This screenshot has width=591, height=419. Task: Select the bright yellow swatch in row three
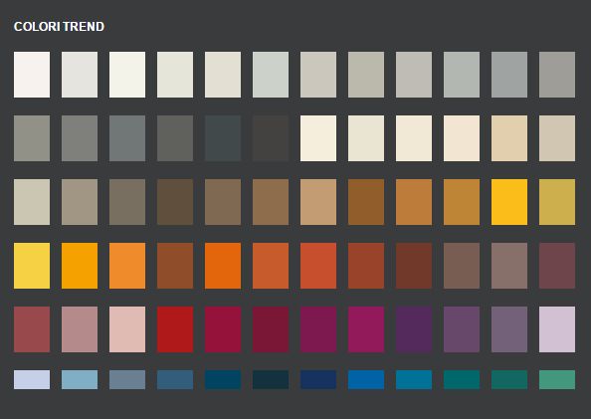(x=509, y=202)
